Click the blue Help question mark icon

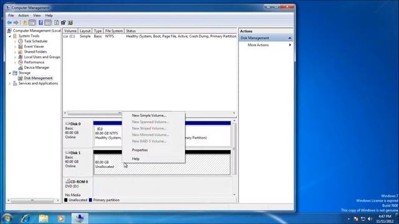point(41,23)
